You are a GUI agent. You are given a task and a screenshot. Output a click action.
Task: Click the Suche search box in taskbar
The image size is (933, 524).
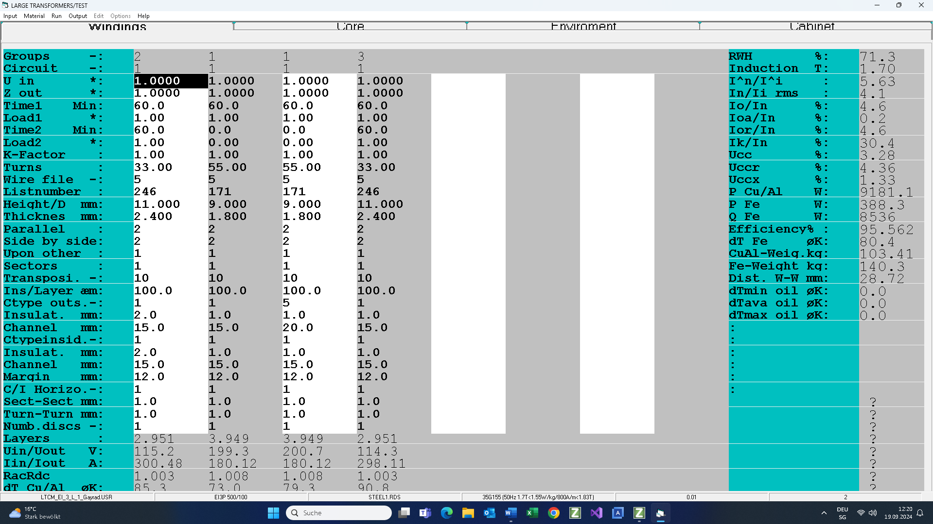tap(339, 513)
